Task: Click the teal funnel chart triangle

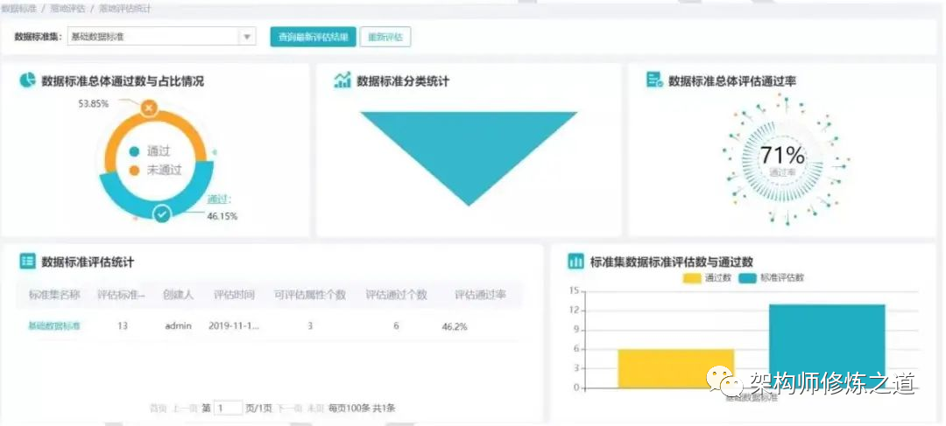Action: click(469, 159)
